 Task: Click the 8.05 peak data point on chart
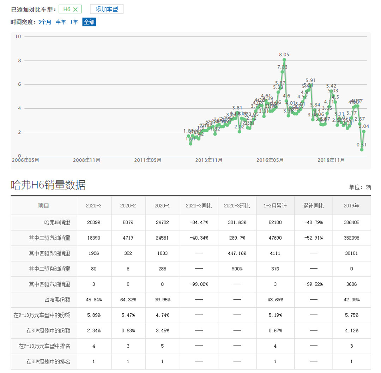point(284,60)
